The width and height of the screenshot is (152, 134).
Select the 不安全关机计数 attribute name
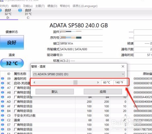tap(25, 116)
